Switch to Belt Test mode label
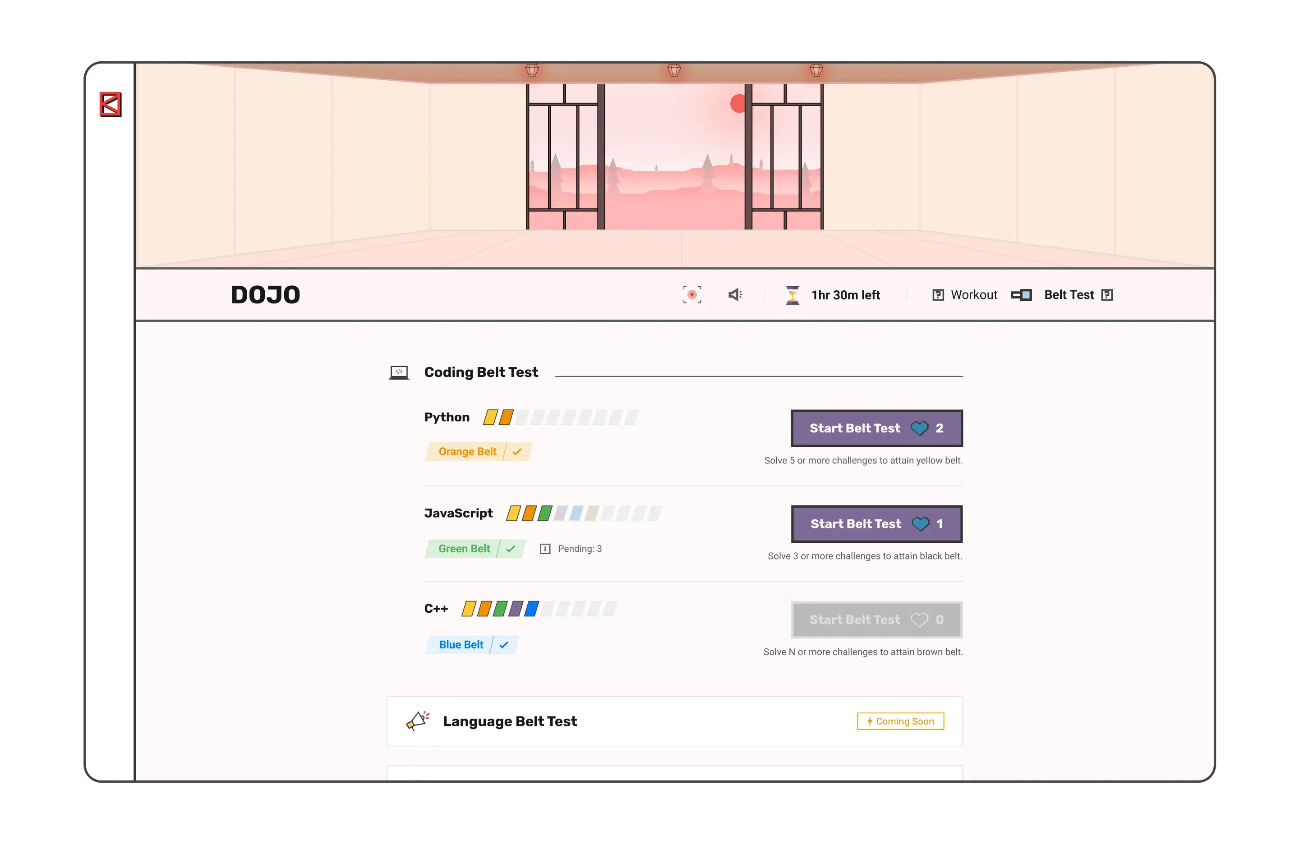Viewport: 1299px width, 844px height. pos(1069,294)
